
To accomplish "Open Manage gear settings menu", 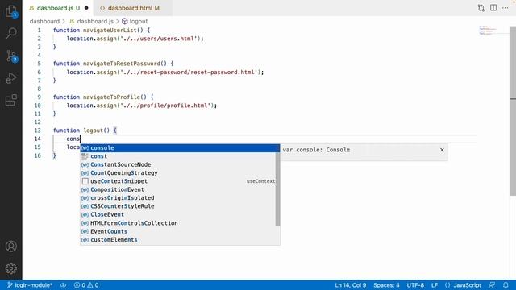I will pyautogui.click(x=11, y=268).
